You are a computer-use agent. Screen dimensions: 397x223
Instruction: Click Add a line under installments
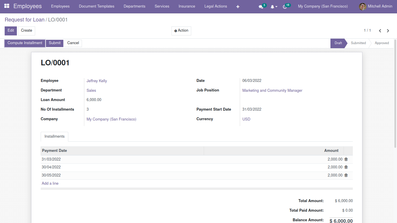(50, 183)
